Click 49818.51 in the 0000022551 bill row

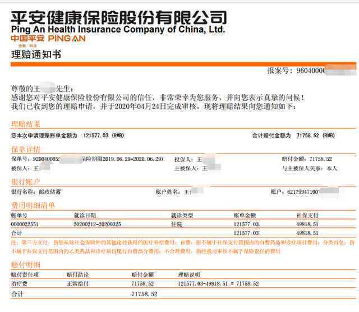point(307,224)
